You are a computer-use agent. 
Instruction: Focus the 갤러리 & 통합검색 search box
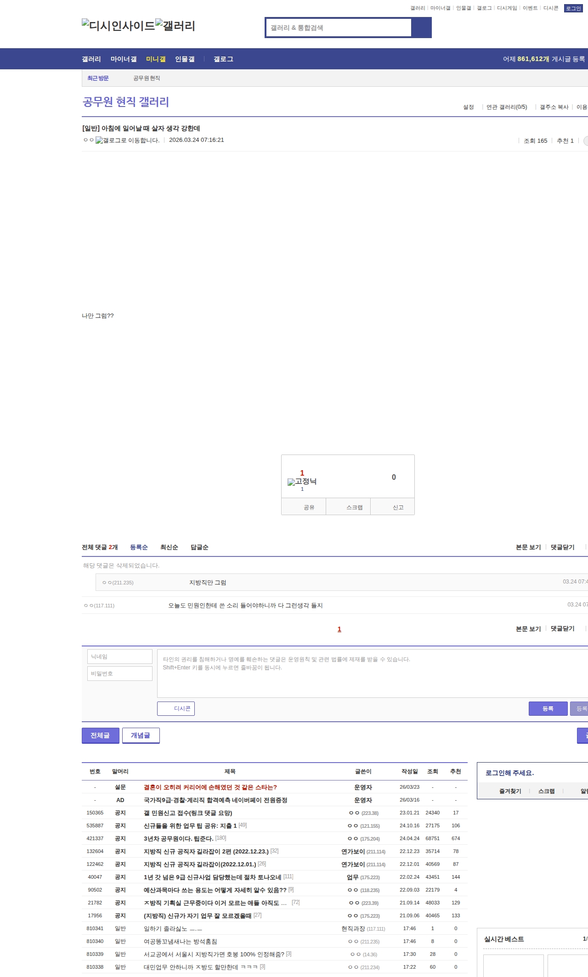point(339,28)
